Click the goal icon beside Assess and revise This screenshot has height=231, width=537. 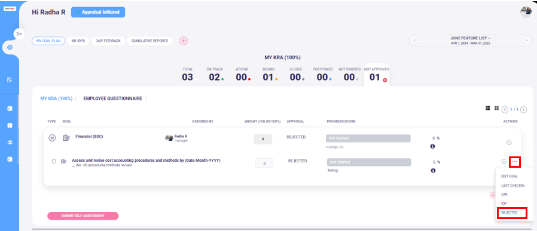coord(63,162)
